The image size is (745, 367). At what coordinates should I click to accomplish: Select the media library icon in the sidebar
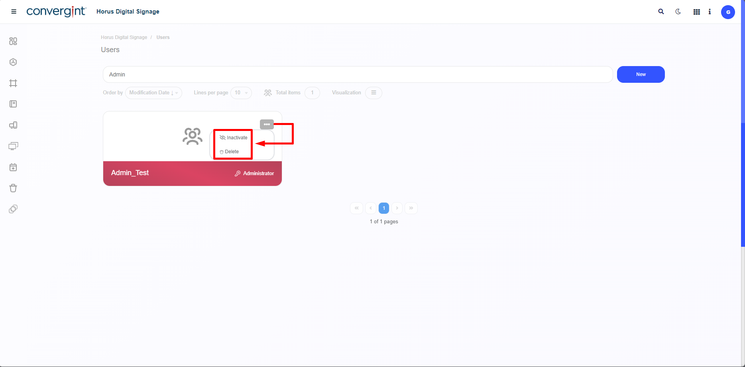[13, 62]
